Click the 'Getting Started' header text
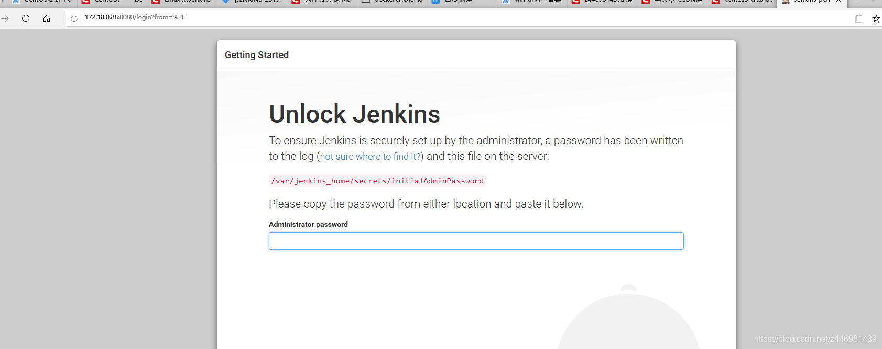The image size is (882, 349). [257, 55]
